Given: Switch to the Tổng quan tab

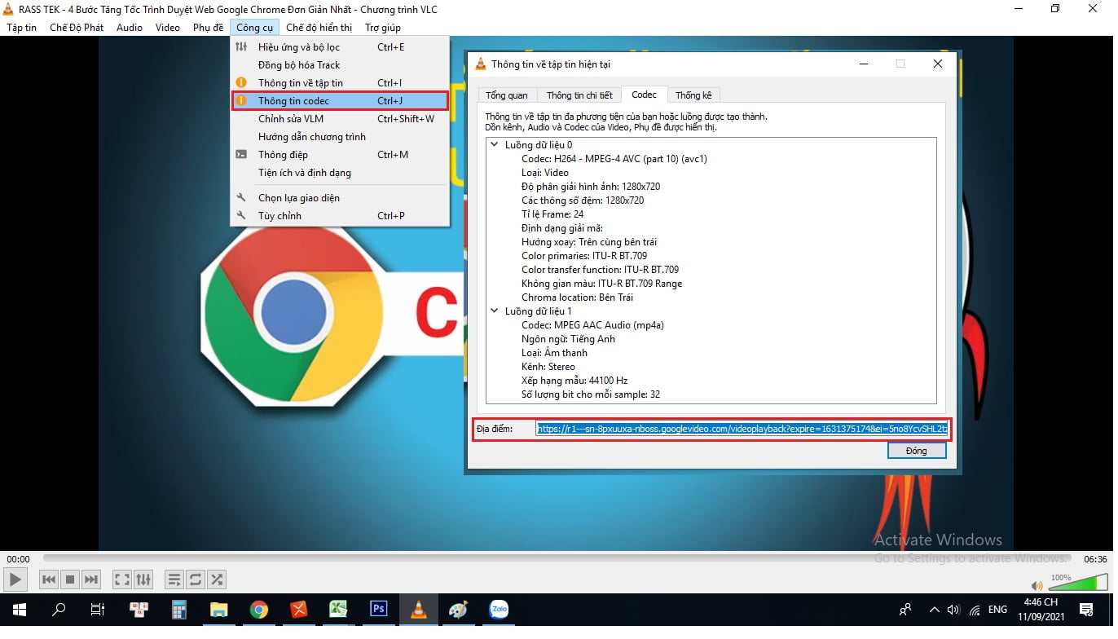Looking at the screenshot, I should pyautogui.click(x=507, y=95).
